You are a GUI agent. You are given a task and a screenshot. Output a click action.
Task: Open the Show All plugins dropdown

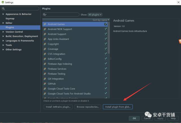click(x=95, y=15)
